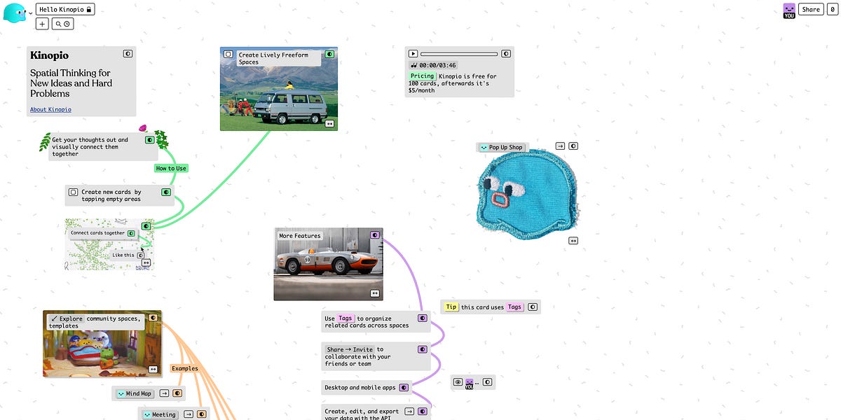Click the Mind Map arrow link button
Viewport: 841px width, 420px height.
[164, 393]
